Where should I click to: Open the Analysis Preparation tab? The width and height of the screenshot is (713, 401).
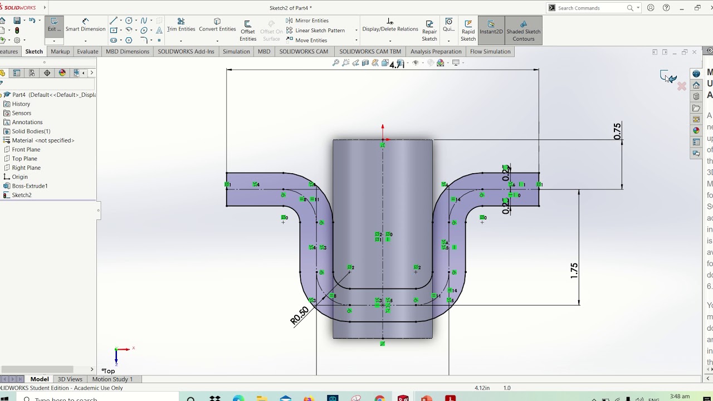point(436,51)
